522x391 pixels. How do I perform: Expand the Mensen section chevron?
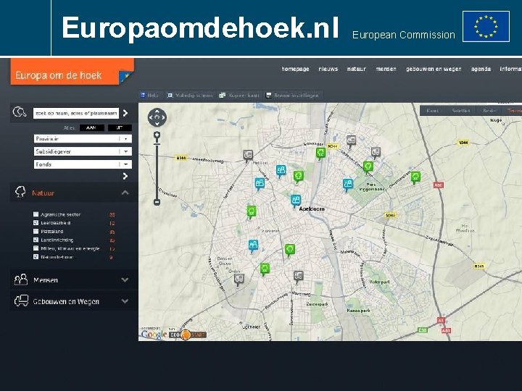click(x=125, y=280)
